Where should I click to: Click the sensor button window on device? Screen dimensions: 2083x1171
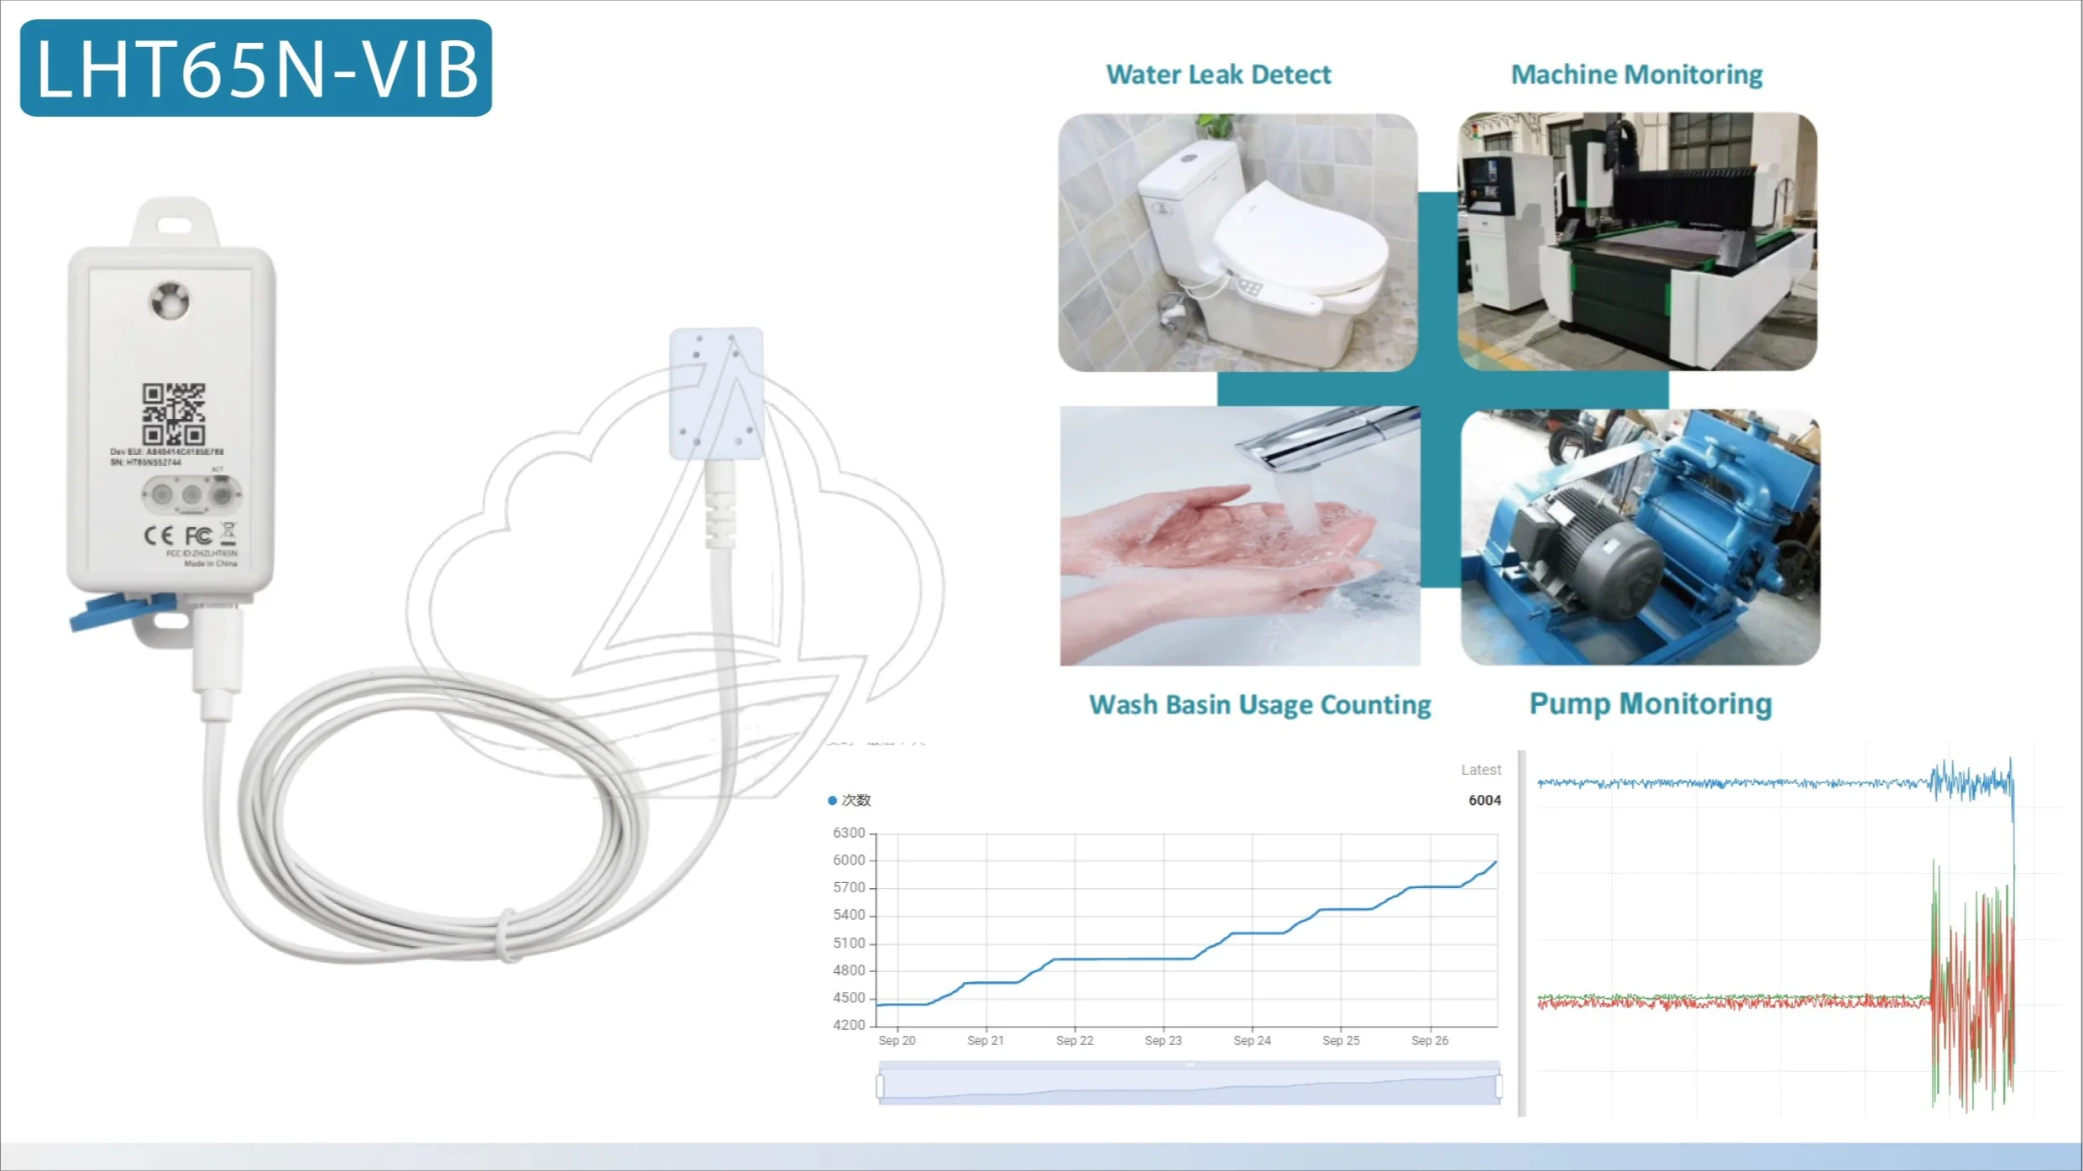pyautogui.click(x=192, y=495)
